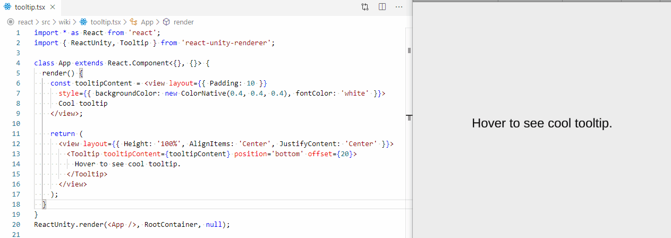
Task: Click 'Hover to see cool tooltip.' preview text
Action: click(x=542, y=123)
